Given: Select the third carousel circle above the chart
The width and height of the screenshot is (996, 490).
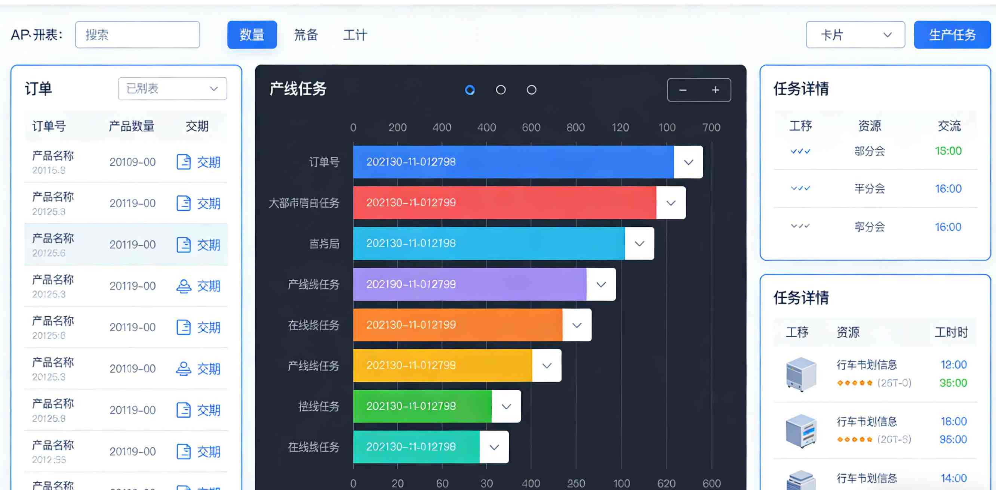Looking at the screenshot, I should pyautogui.click(x=531, y=90).
